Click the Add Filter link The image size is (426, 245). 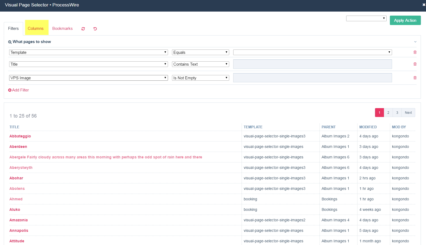point(19,90)
